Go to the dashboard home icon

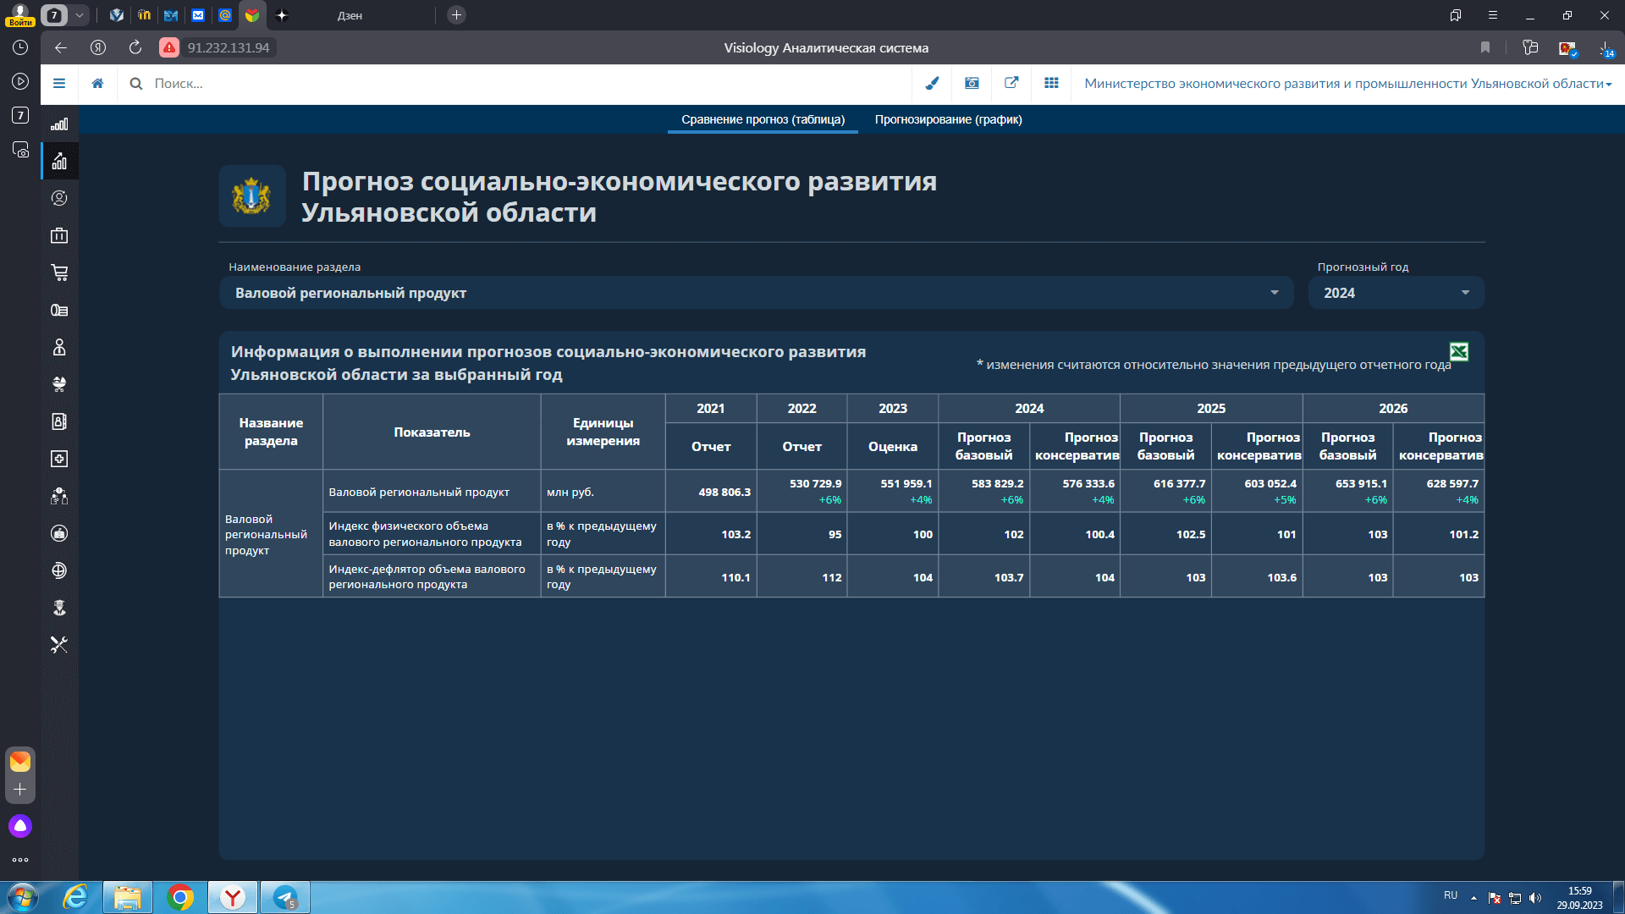click(98, 84)
